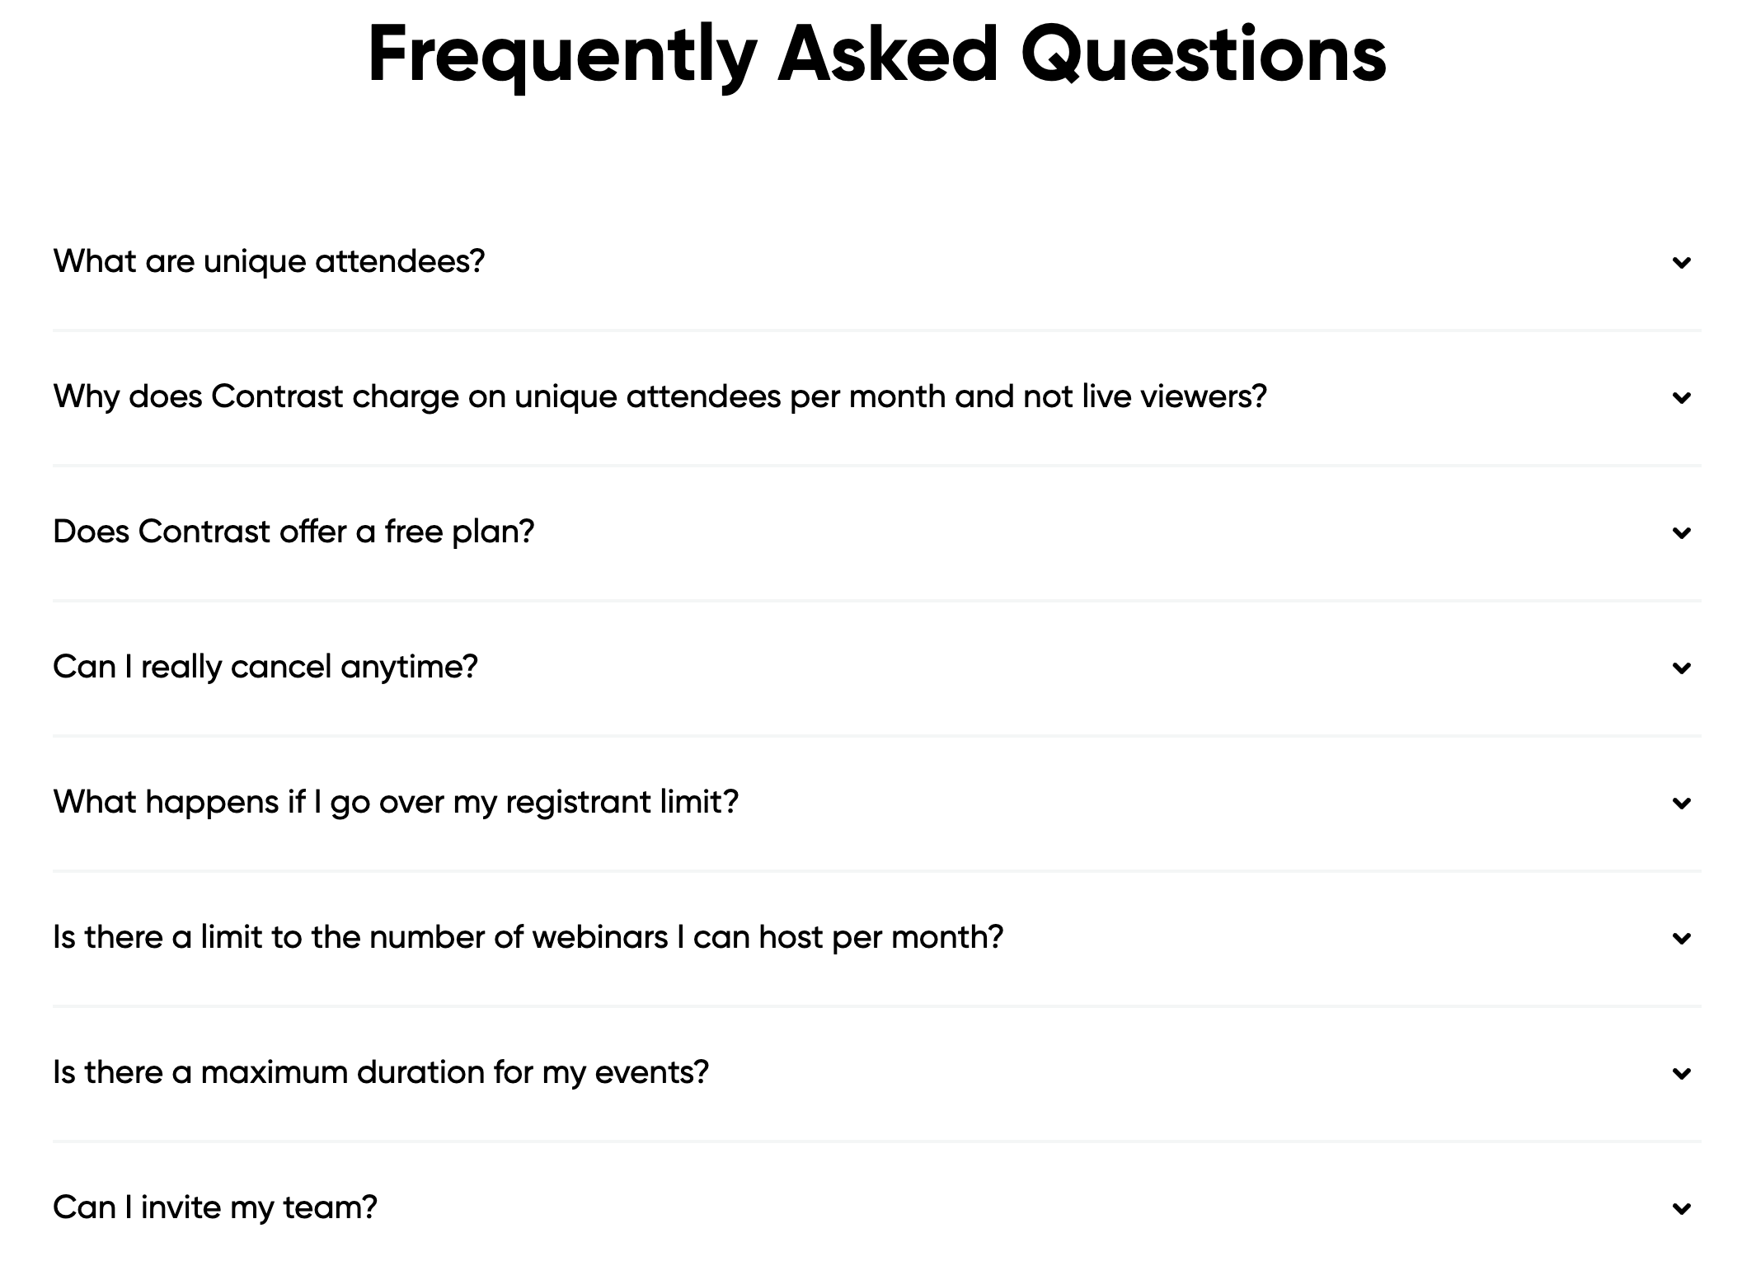
Task: Expand 'Can I really cancel anytime?' dropdown
Action: [878, 668]
